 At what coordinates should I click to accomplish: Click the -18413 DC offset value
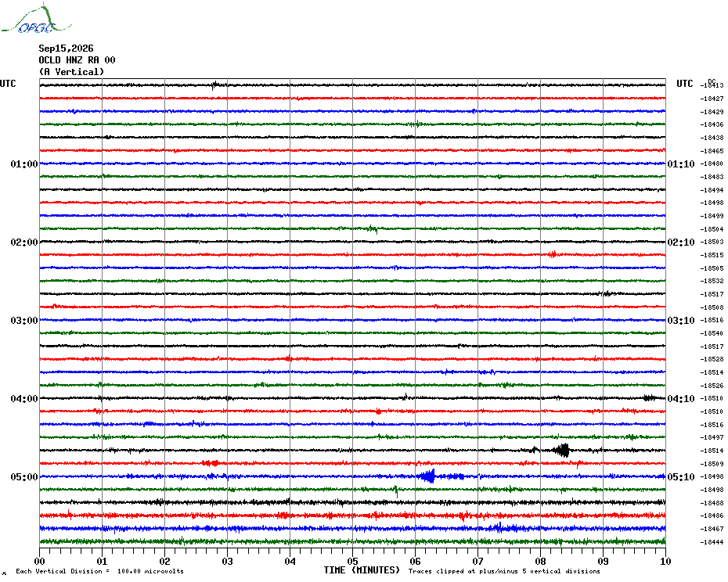pos(712,85)
